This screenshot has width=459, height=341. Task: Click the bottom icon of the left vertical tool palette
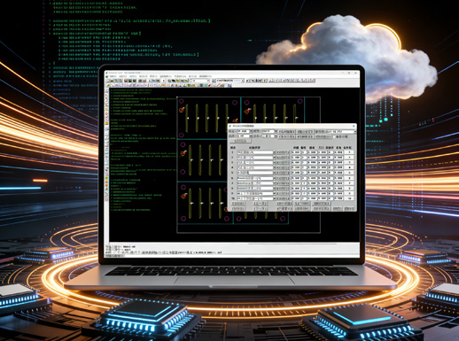[x=106, y=200]
